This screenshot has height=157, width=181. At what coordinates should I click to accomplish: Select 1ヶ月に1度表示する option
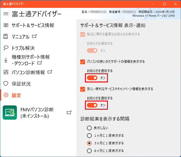coord(89,136)
